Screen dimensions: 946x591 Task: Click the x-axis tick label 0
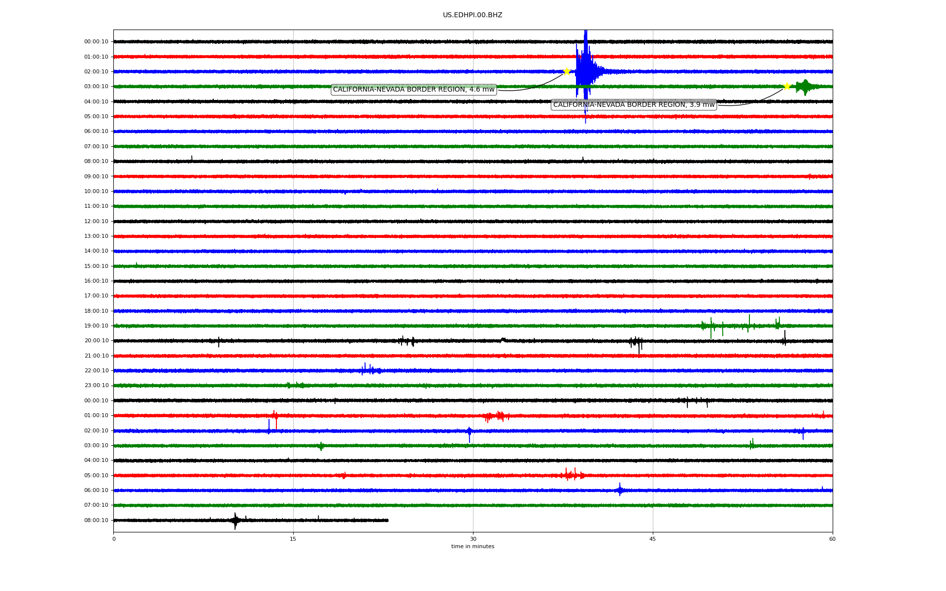114,539
